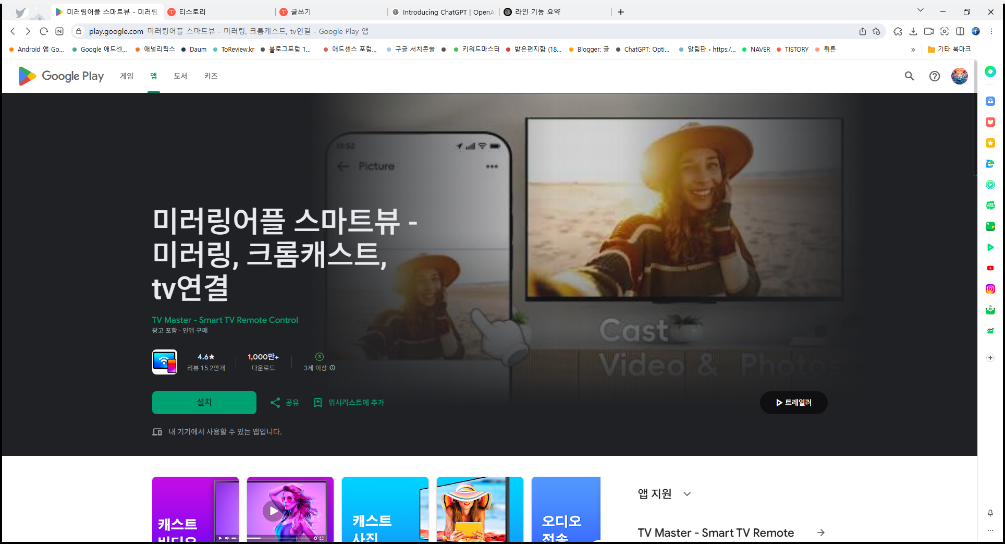
Task: Click TV Master developer link
Action: (225, 320)
